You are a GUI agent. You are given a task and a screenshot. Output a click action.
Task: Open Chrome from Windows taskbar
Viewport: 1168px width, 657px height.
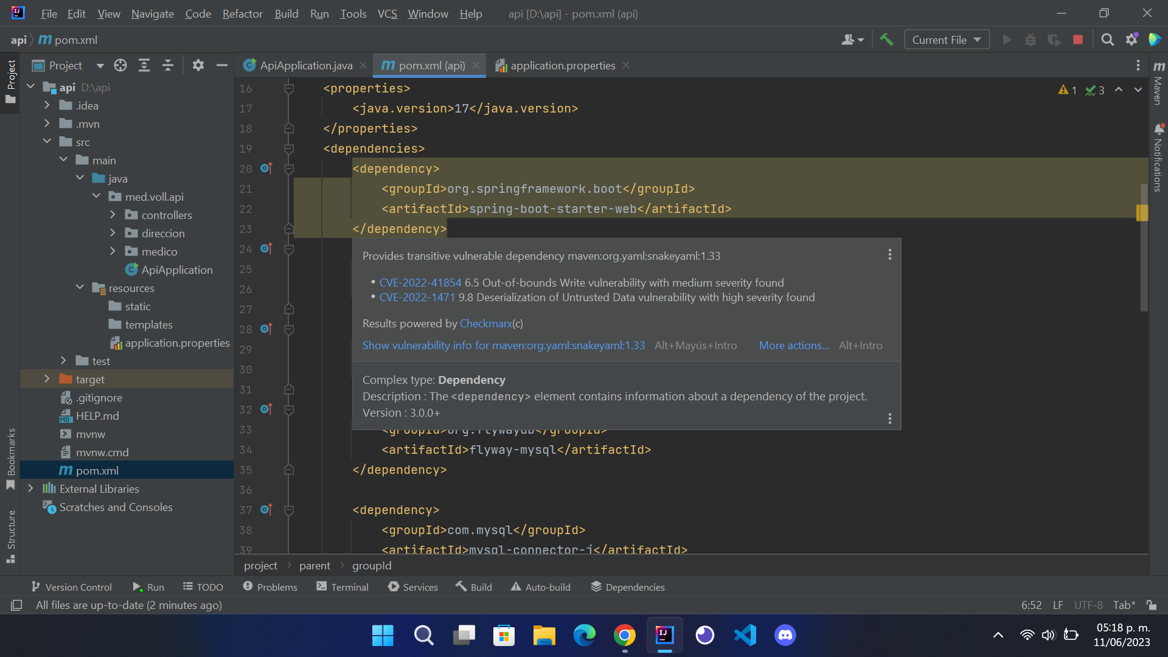click(624, 636)
